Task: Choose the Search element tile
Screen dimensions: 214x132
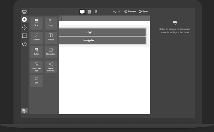Action: (36, 37)
